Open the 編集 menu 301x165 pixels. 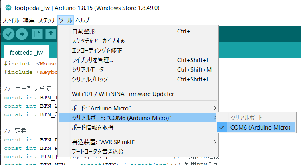pyautogui.click(x=29, y=20)
